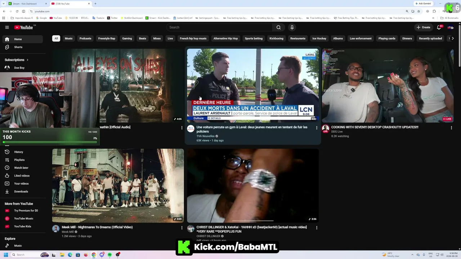Open a new browser tab
This screenshot has width=461, height=259.
[95, 4]
